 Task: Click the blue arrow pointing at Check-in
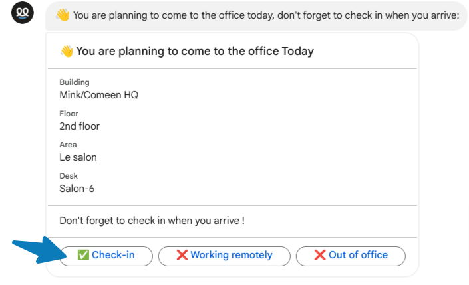39,250
